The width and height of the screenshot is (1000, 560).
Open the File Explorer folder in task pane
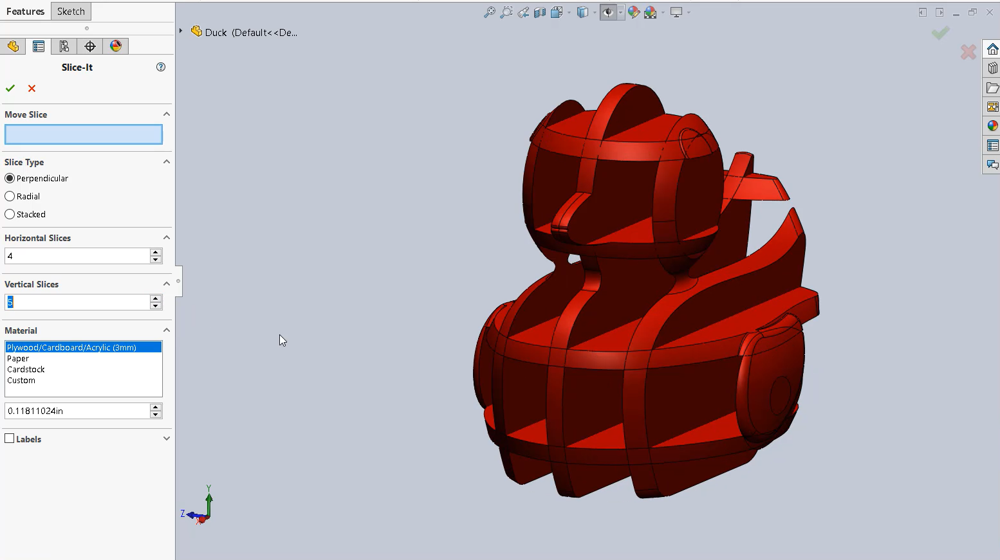tap(992, 87)
